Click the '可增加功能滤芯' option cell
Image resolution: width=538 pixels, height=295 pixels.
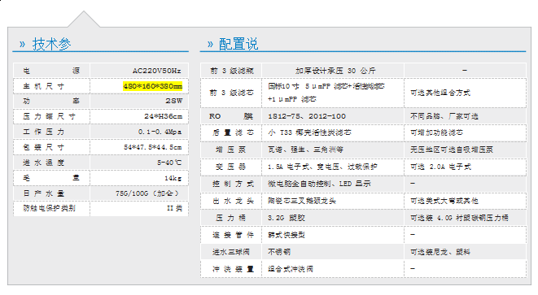[x=437, y=132]
